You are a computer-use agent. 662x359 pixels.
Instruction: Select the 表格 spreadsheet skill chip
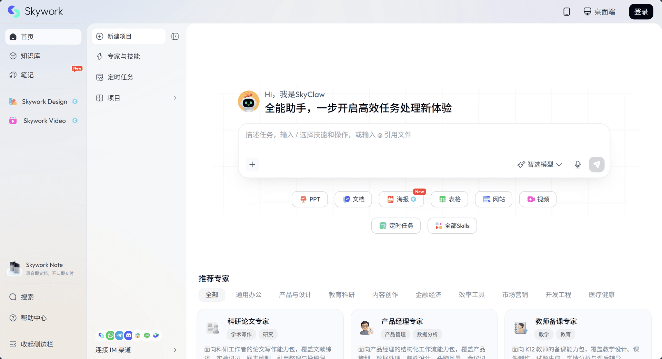pyautogui.click(x=450, y=199)
